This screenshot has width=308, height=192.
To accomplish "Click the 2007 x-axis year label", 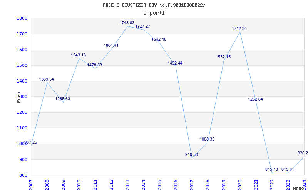I will (31, 185).
